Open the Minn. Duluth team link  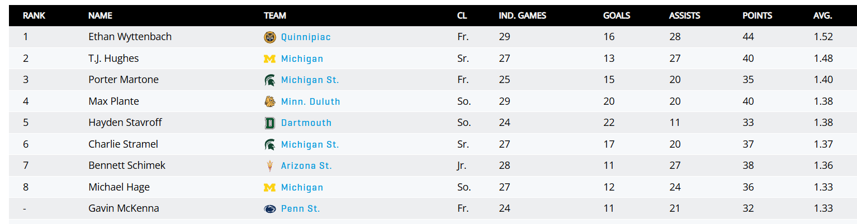tap(310, 101)
